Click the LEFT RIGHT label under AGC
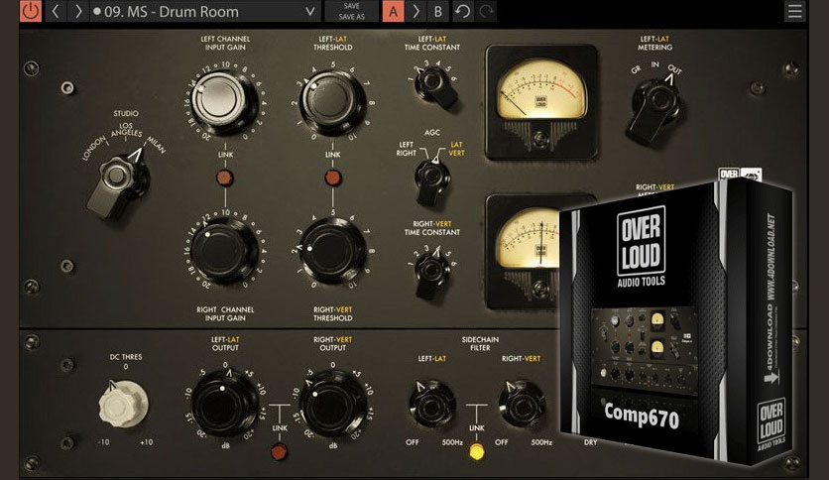The image size is (829, 480). tap(406, 149)
